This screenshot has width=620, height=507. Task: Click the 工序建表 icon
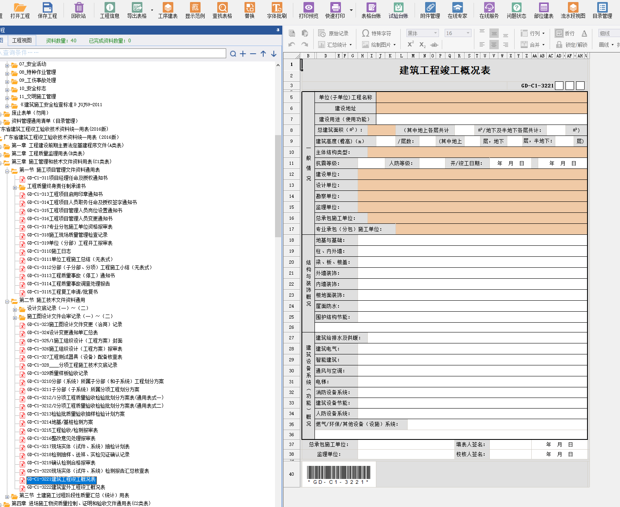point(168,10)
